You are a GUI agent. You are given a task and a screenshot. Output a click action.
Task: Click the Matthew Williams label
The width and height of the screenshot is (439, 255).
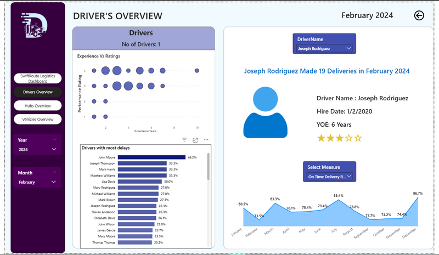(103, 175)
